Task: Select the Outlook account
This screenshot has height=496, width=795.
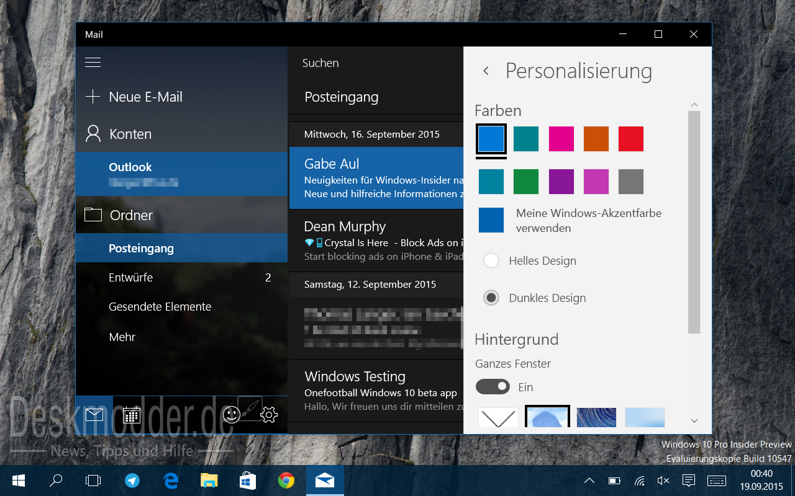Action: click(181, 174)
